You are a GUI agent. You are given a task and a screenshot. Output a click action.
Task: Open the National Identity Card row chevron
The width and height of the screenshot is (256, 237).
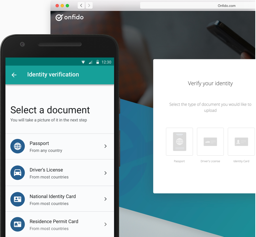(105, 199)
